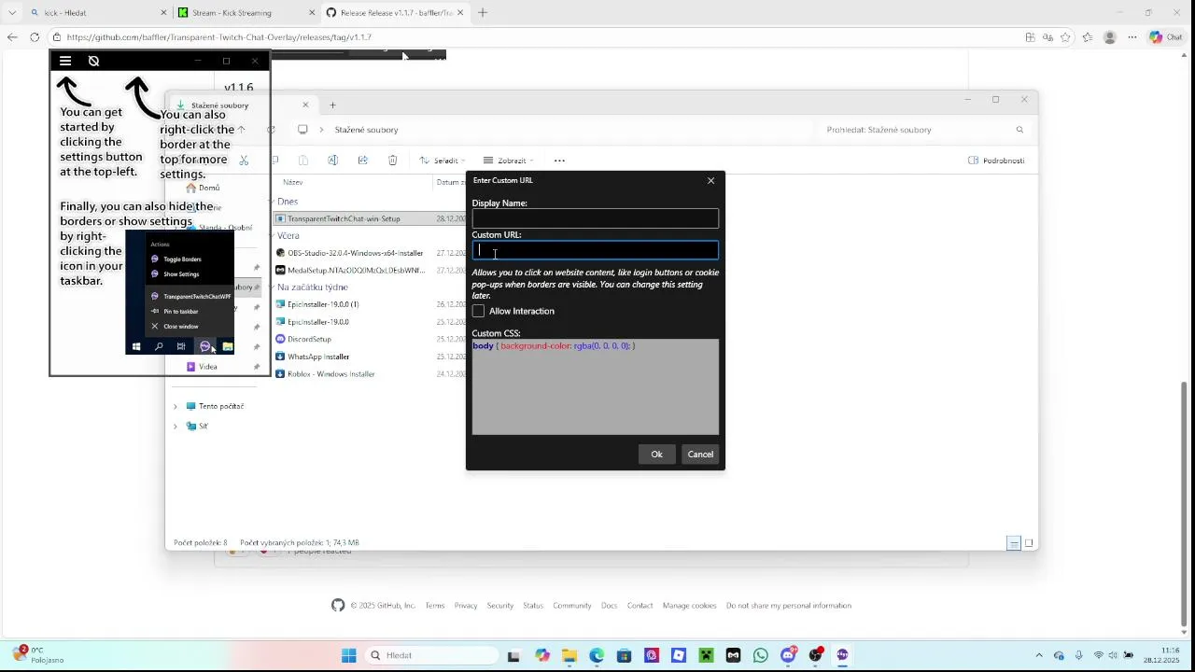Click the share icon in Explorer toolbar
The width and height of the screenshot is (1195, 672).
(x=363, y=161)
